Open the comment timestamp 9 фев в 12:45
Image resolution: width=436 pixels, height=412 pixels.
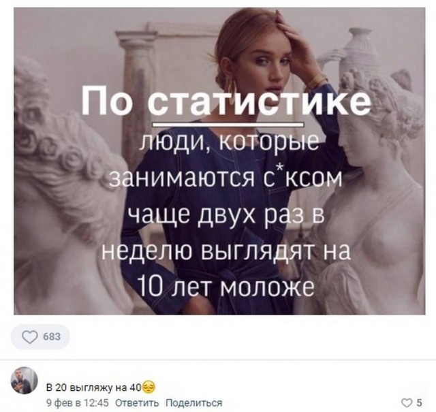point(77,402)
